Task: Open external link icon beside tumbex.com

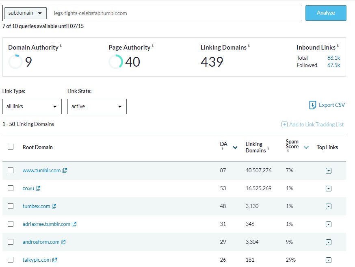Action: [54, 206]
